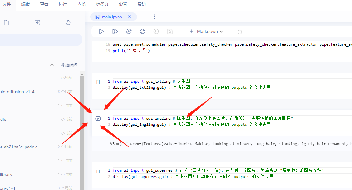Open the 文件 menu
Screen dimensions: 352x190
click(7, 4)
